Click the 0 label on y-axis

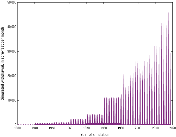tap(15, 125)
